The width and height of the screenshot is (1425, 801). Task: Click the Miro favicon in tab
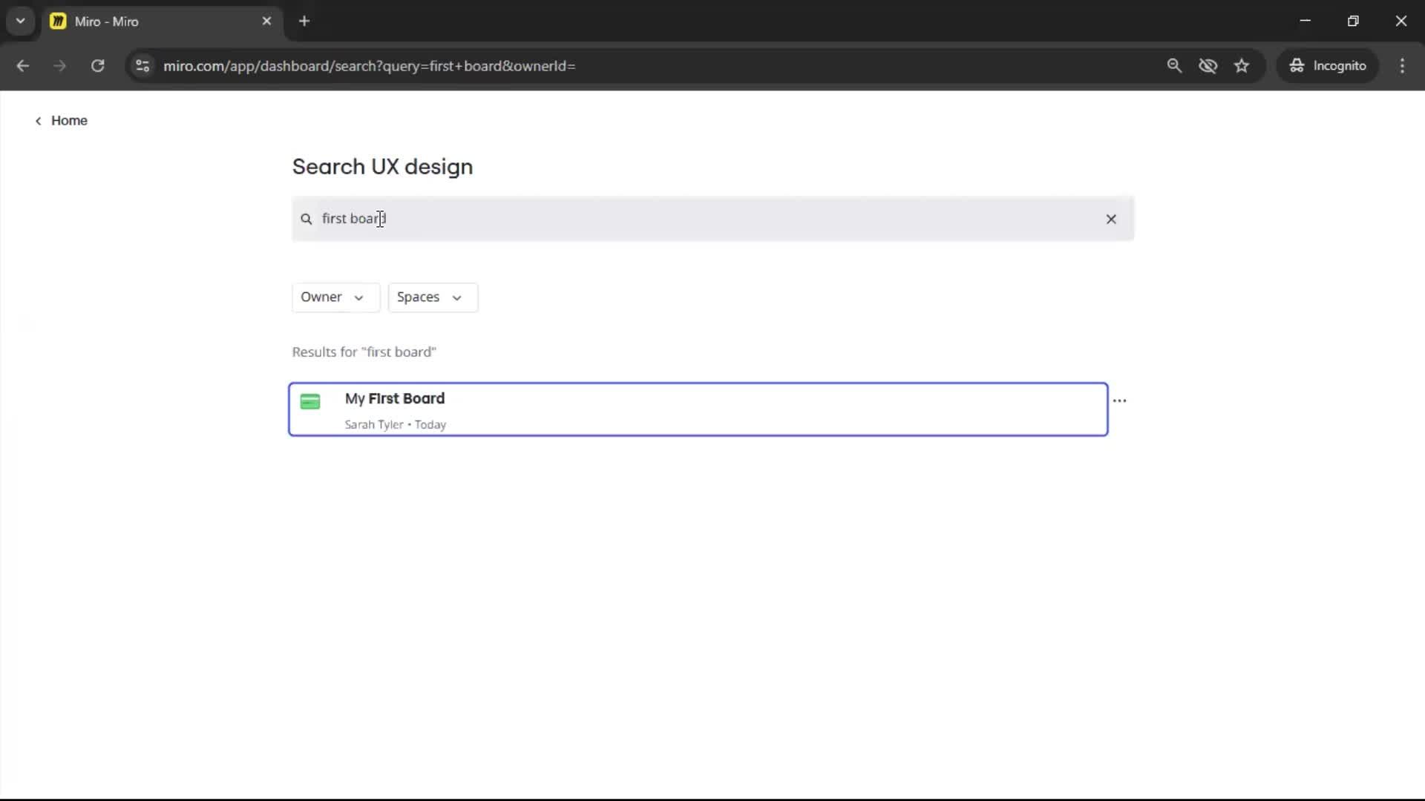[x=58, y=22]
